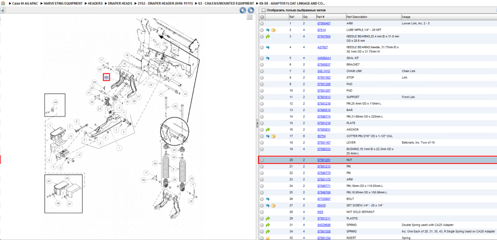Open part number 87561201 link
Viewport: 497px width, 240px height.
click(x=324, y=160)
